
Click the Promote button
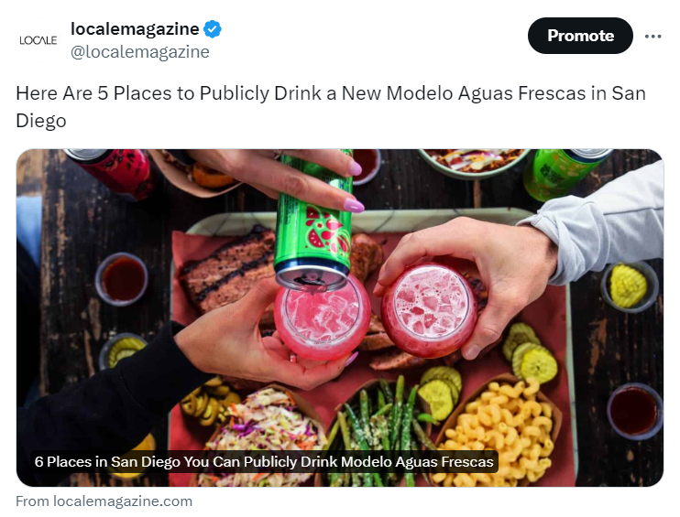point(580,36)
